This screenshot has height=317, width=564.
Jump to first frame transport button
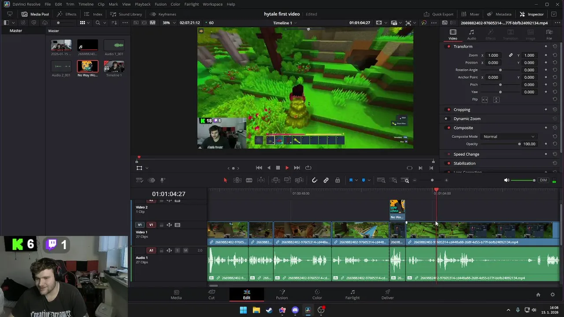259,168
